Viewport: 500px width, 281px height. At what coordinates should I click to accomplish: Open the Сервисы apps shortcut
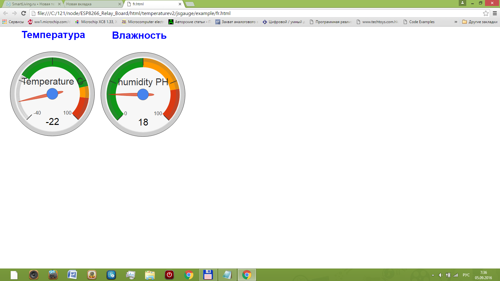(13, 22)
